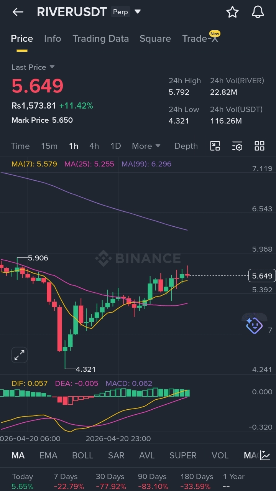Expand the More intervals dropdown
The image size is (276, 491).
coord(146,146)
